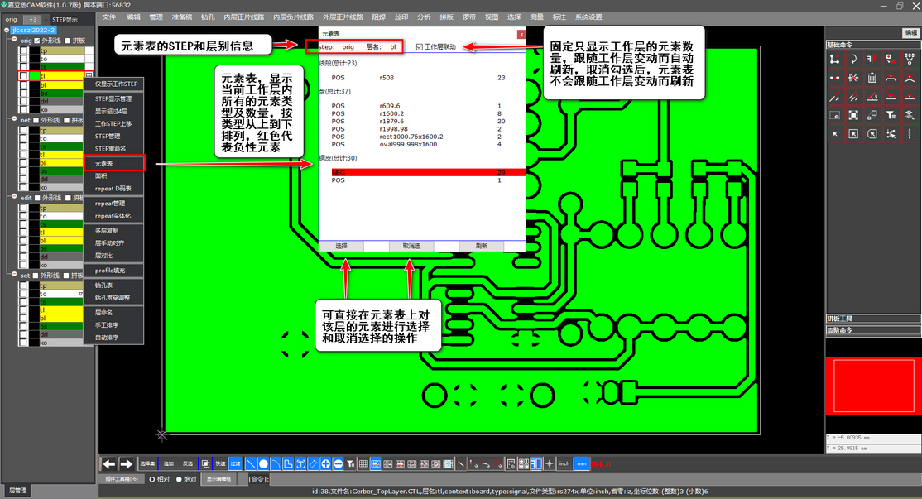Toggle 拼板 checkbox for orig step
The width and height of the screenshot is (922, 499).
click(x=68, y=41)
